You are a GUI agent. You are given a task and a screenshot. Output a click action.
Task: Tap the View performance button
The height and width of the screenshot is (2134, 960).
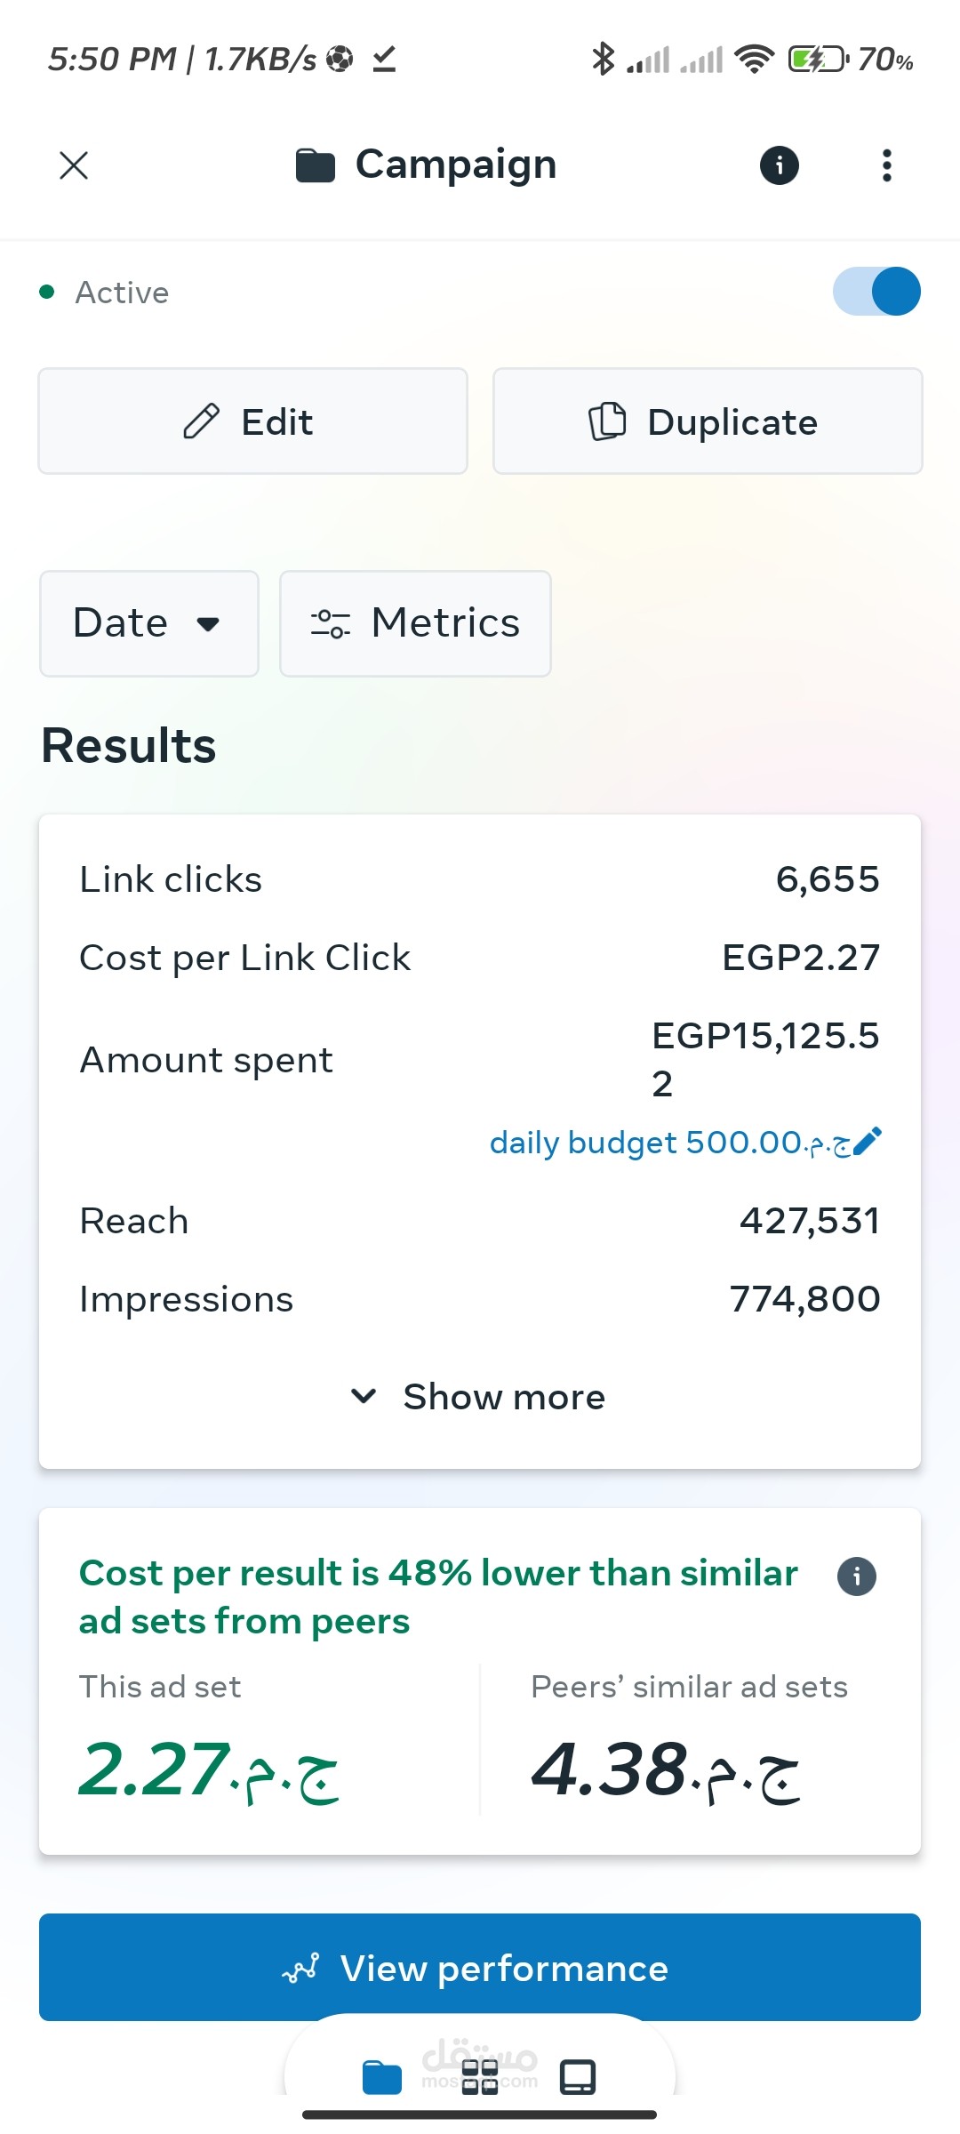click(x=480, y=1967)
